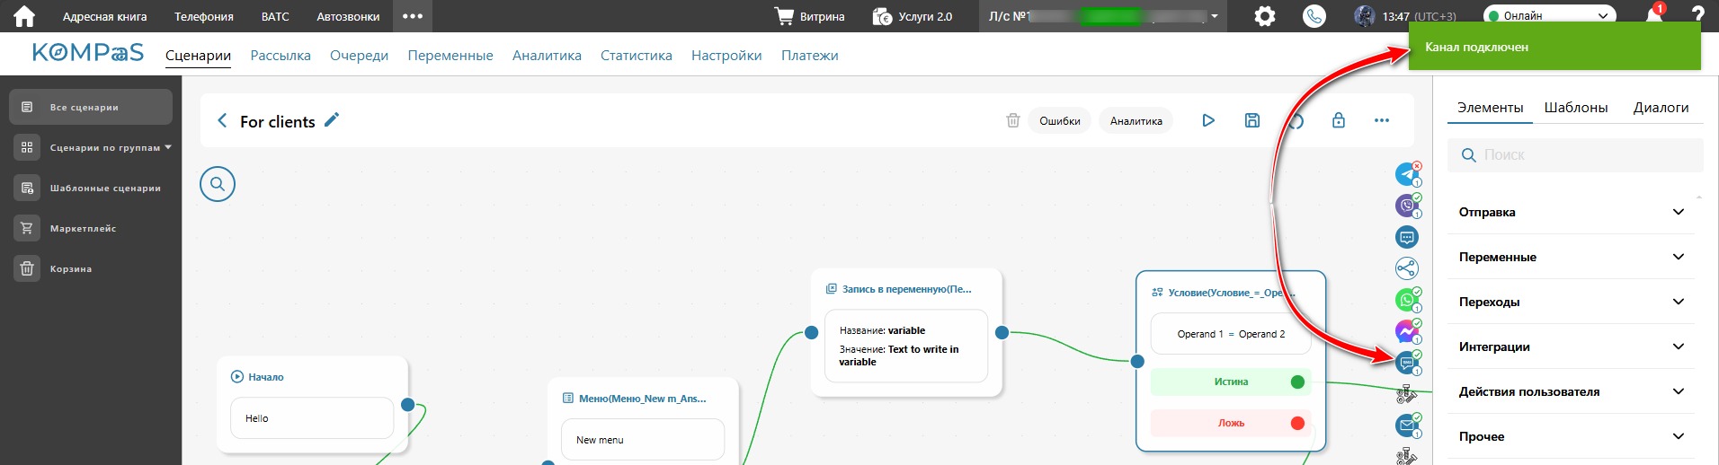Open the softphone handset icon
Screen dimensions: 1719x465
coord(1314,16)
